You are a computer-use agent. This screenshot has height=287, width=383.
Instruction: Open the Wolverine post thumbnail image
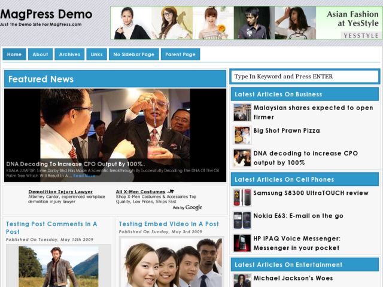click(59, 267)
